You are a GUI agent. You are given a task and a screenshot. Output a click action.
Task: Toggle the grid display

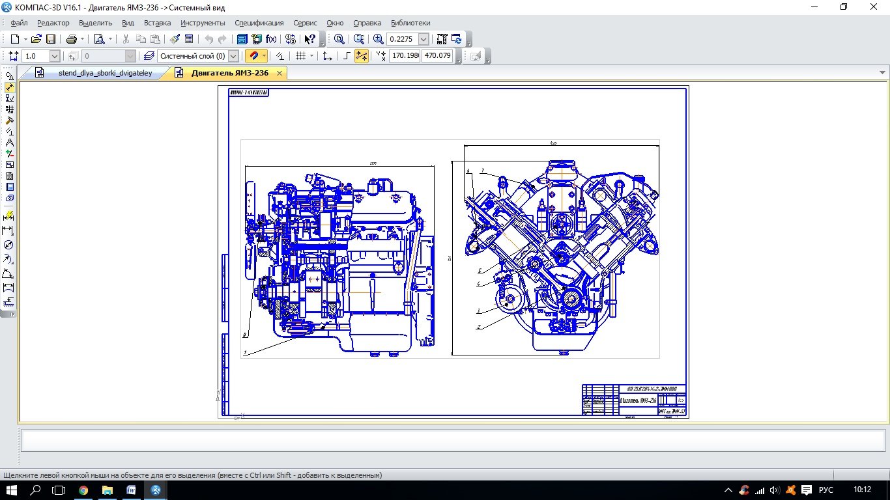click(300, 56)
